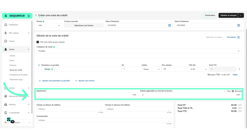Click the help icon next to Catégorie de vente
This screenshot has width=247, height=139.
(x=54, y=47)
